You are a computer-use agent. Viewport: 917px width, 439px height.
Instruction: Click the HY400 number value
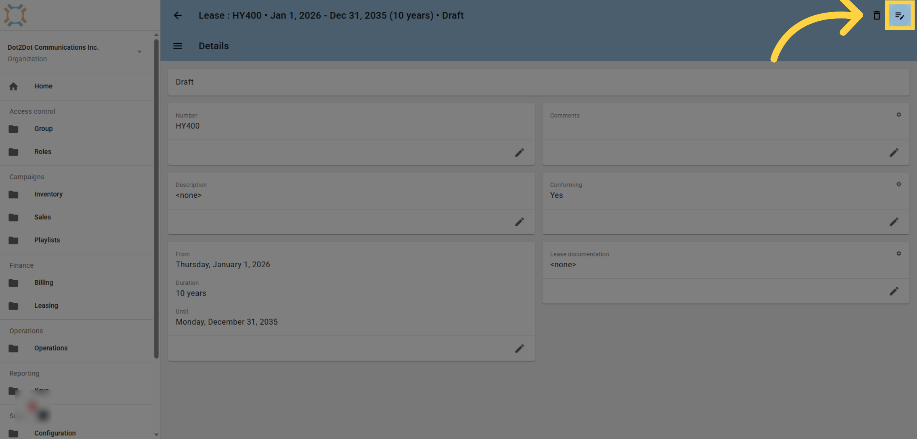188,126
